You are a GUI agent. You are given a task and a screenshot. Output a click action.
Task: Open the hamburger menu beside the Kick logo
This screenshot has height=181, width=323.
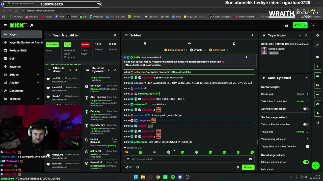click(5, 25)
